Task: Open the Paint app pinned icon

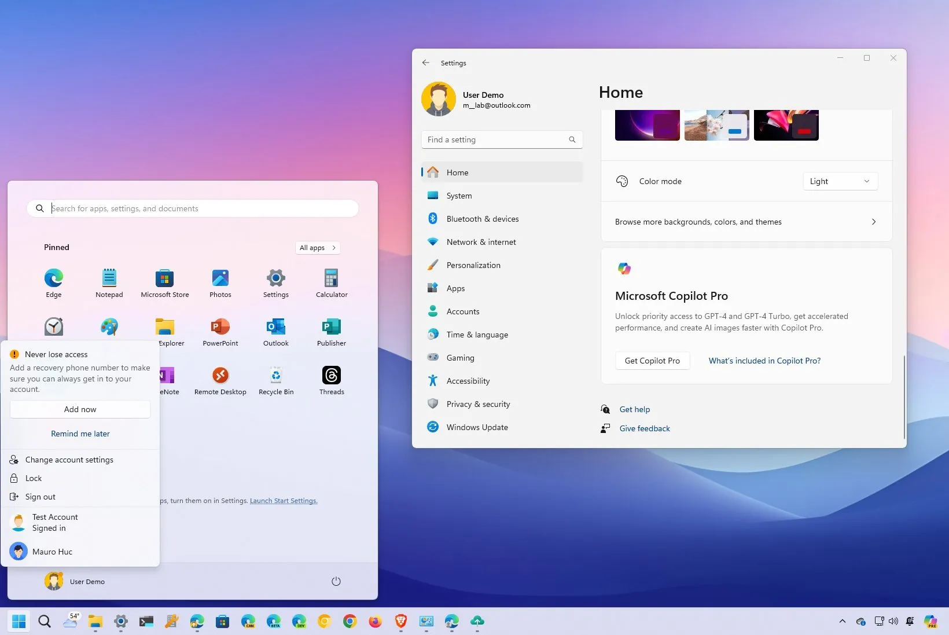Action: [x=109, y=326]
